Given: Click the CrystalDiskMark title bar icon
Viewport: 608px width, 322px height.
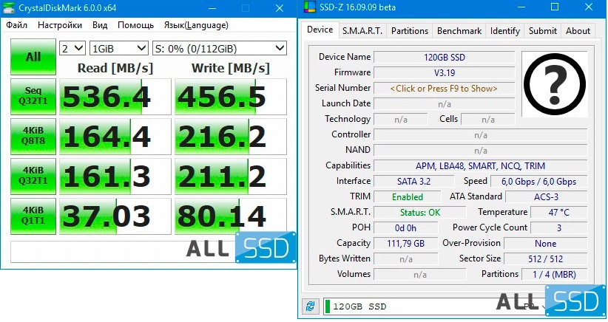Looking at the screenshot, I should (9, 7).
